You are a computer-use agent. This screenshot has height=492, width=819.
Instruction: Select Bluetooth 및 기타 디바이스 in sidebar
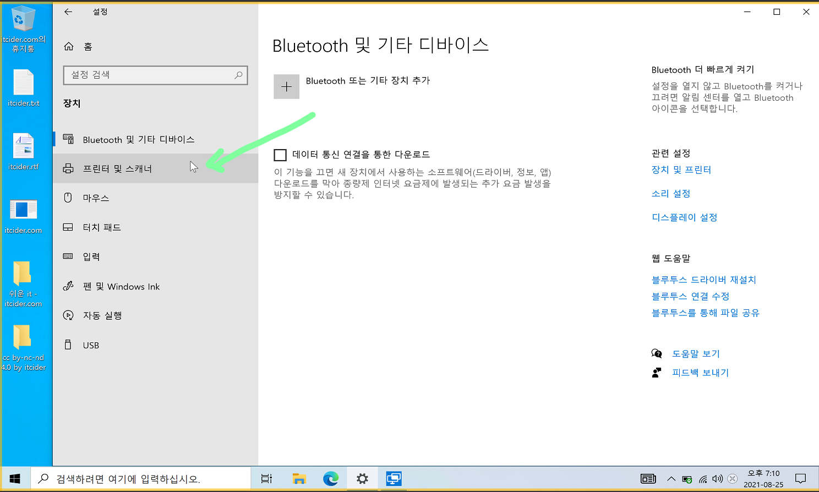point(156,139)
